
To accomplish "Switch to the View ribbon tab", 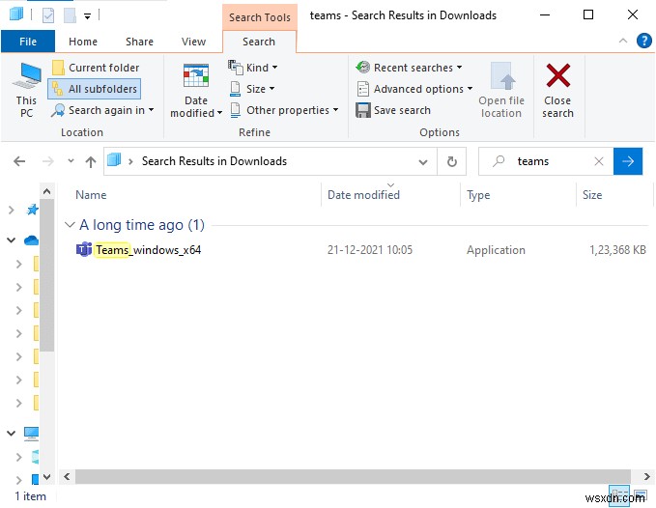I will coord(193,42).
